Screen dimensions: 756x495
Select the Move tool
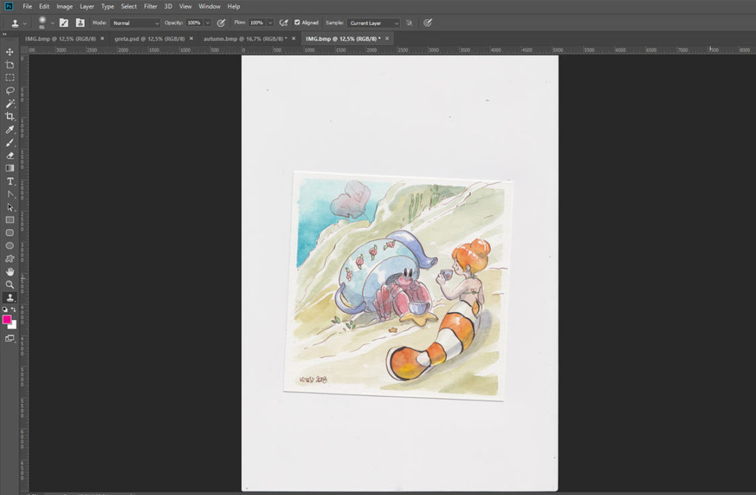[10, 52]
